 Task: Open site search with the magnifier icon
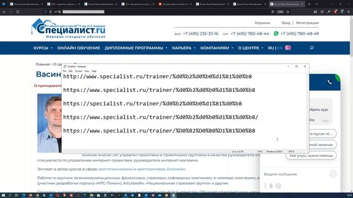tap(312, 48)
